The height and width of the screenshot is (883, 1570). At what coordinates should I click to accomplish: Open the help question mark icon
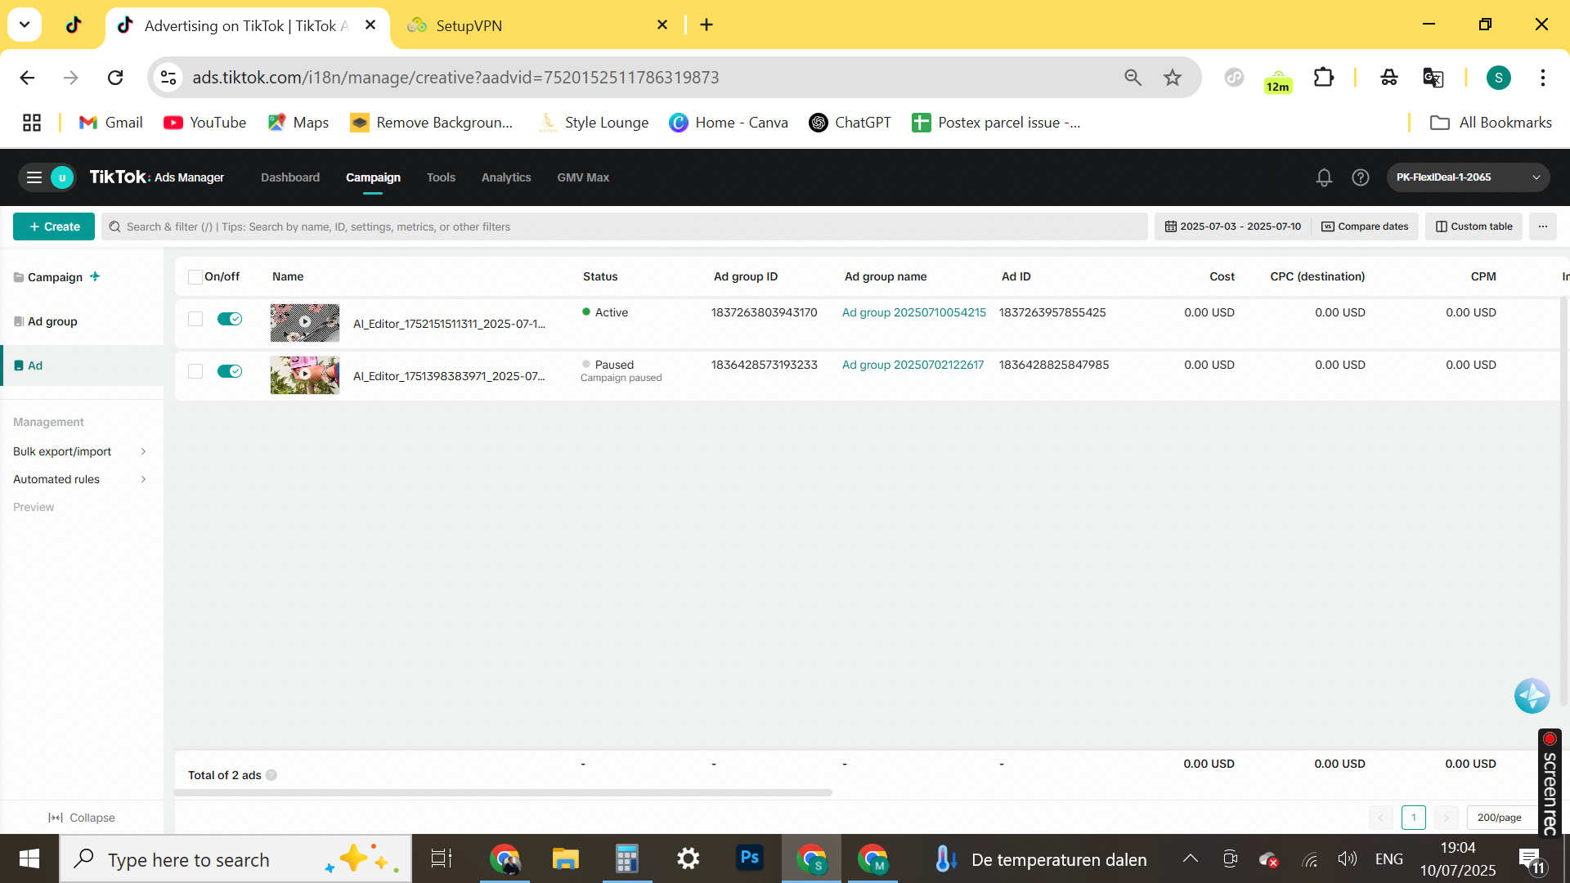tap(1361, 177)
